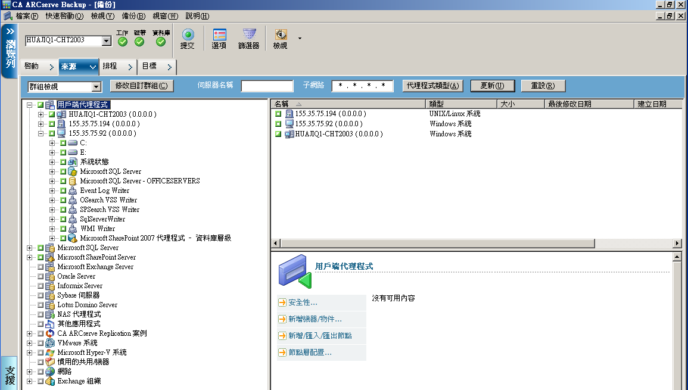The image size is (688, 390).
Task: Click the Microsoft SQL Server - OFFICESERVERS icon
Action: point(73,181)
